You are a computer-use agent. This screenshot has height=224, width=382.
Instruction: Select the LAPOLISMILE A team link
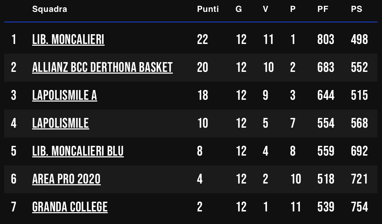point(65,96)
